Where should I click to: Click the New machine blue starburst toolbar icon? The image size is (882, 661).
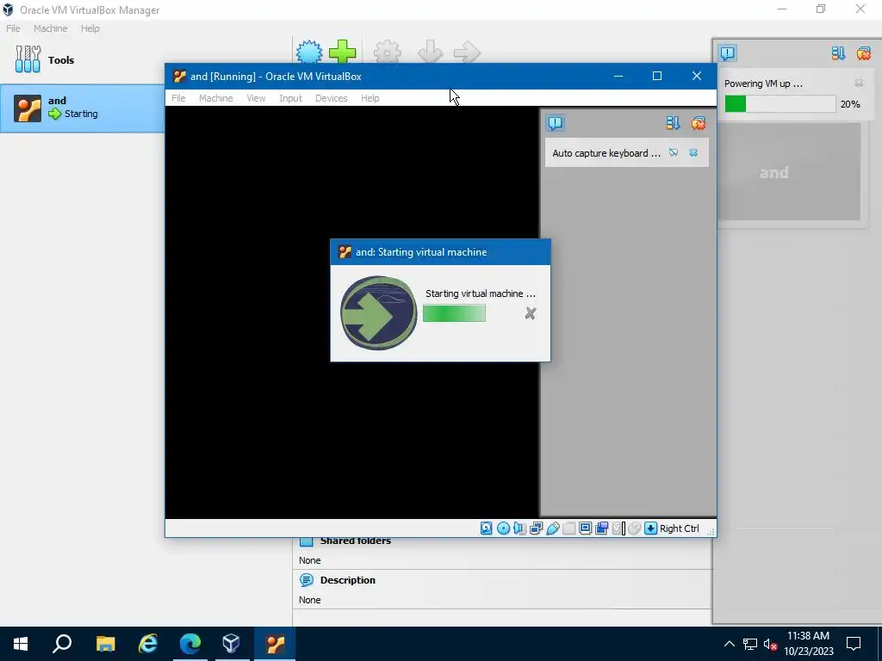[309, 53]
